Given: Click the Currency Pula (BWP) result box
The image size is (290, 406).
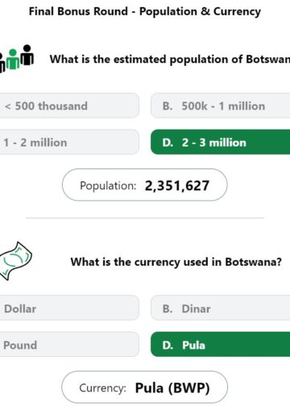Looking at the screenshot, I should (x=145, y=387).
